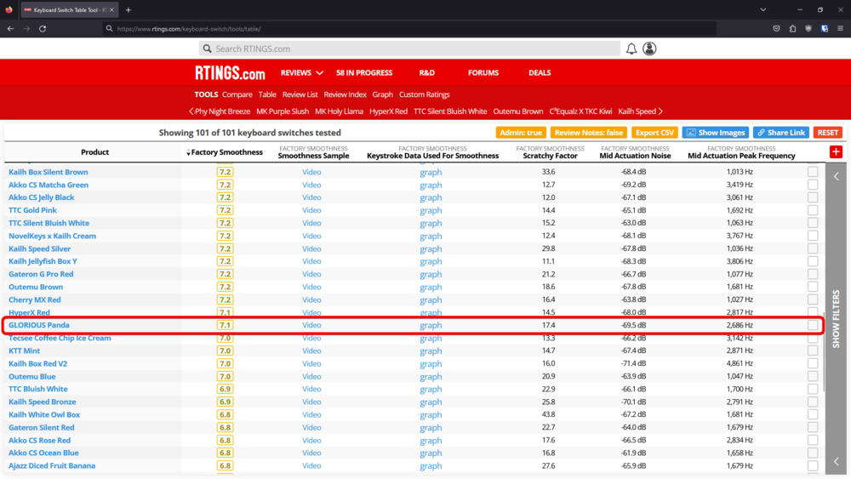Open the browser extensions puzzle icon

[x=792, y=28]
